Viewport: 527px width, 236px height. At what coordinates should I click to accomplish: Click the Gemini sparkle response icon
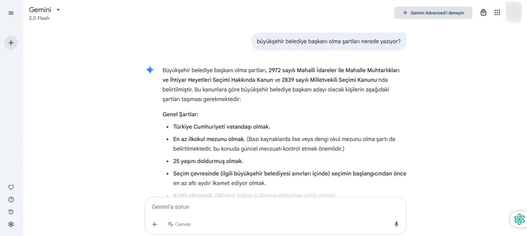tap(150, 70)
